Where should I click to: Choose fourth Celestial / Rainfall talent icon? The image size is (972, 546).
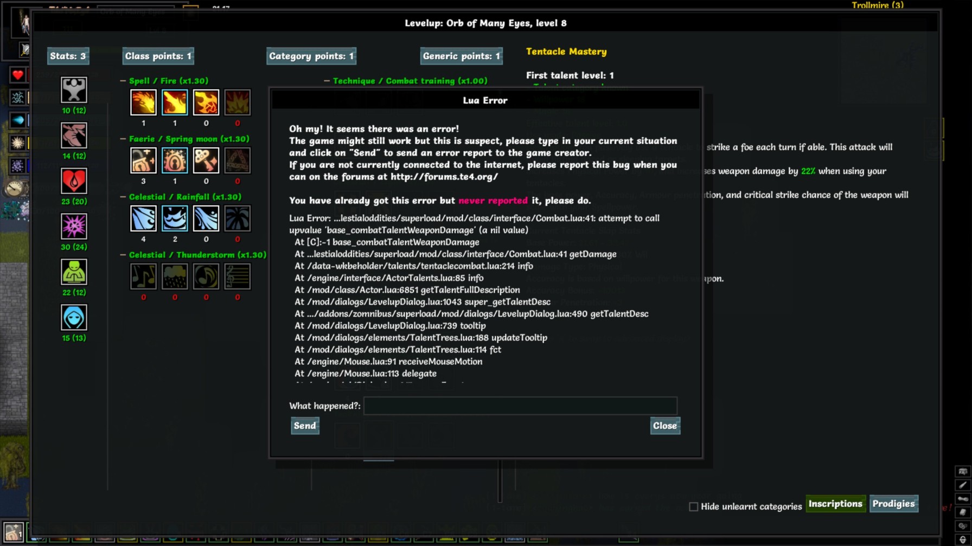pyautogui.click(x=238, y=219)
